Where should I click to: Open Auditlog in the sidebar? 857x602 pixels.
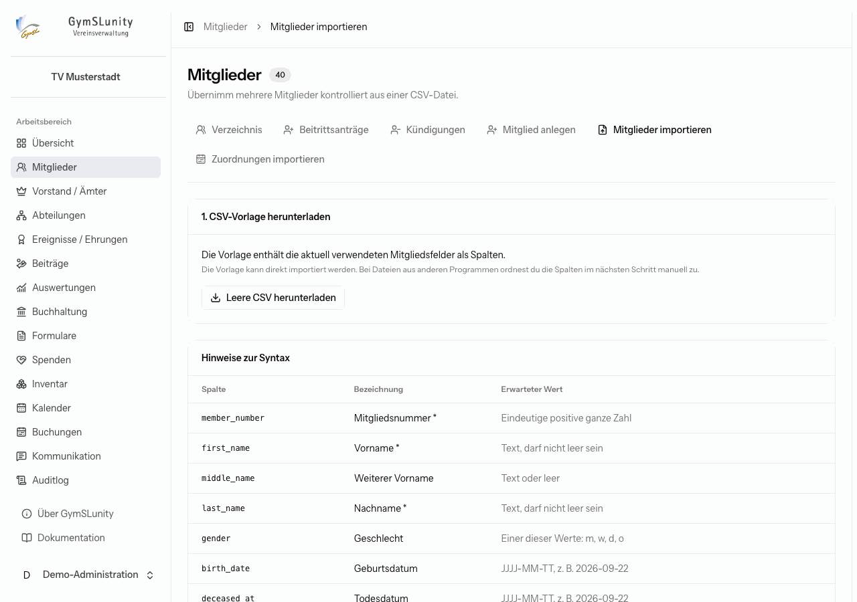point(86,480)
